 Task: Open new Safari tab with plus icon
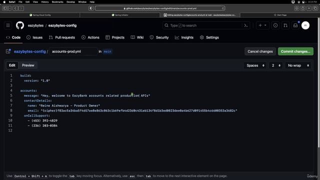(309, 8)
